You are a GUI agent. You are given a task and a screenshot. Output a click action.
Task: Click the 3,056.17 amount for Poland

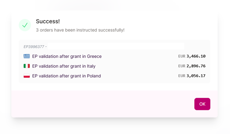point(196,76)
